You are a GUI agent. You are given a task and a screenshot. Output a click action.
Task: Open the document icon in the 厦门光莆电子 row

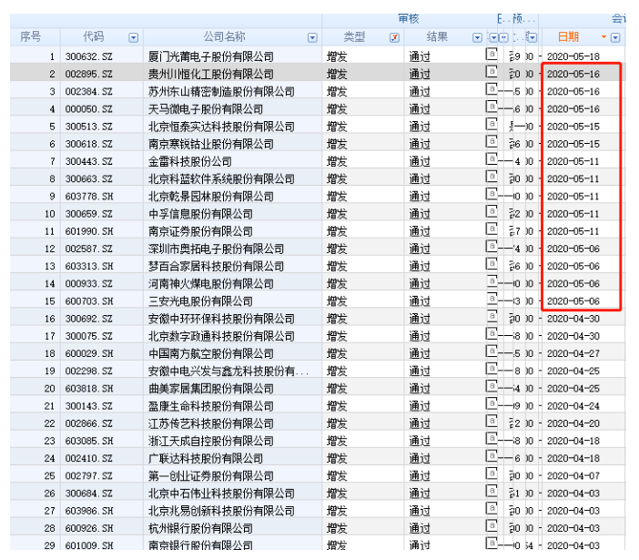(x=492, y=56)
